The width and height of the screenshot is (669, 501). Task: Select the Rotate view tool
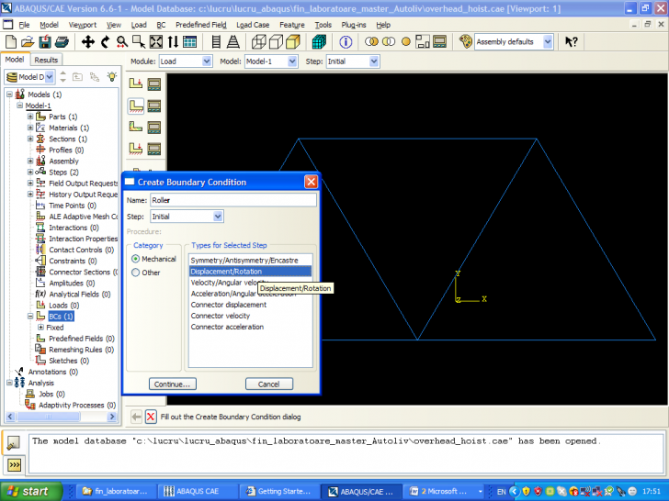coord(106,41)
